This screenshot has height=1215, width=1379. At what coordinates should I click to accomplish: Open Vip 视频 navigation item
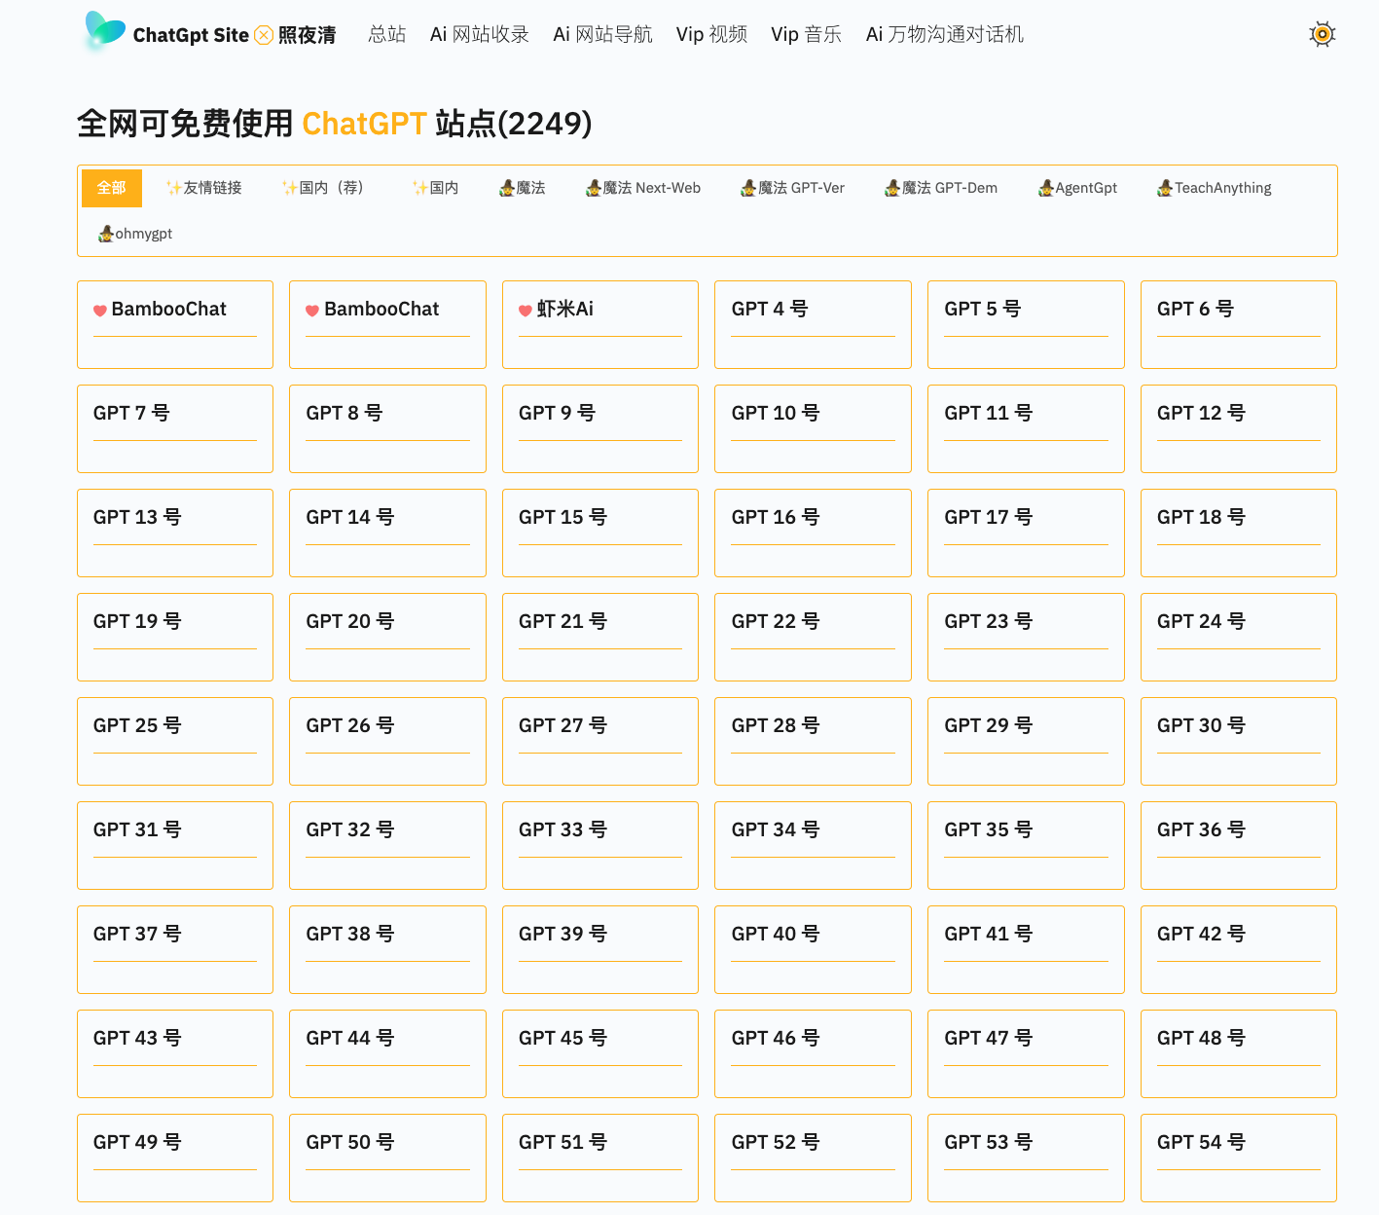(x=711, y=34)
